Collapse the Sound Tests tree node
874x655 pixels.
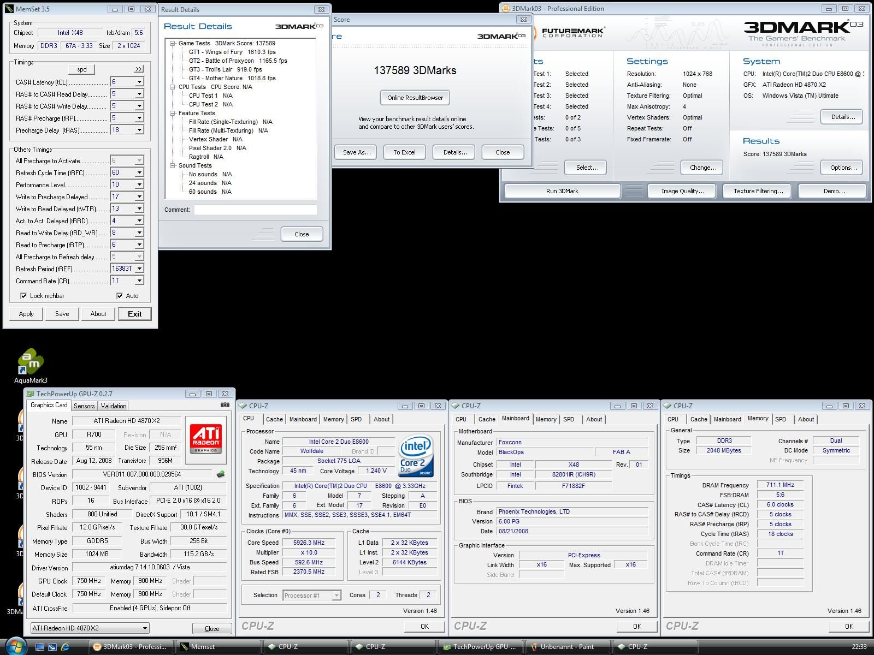click(x=172, y=165)
